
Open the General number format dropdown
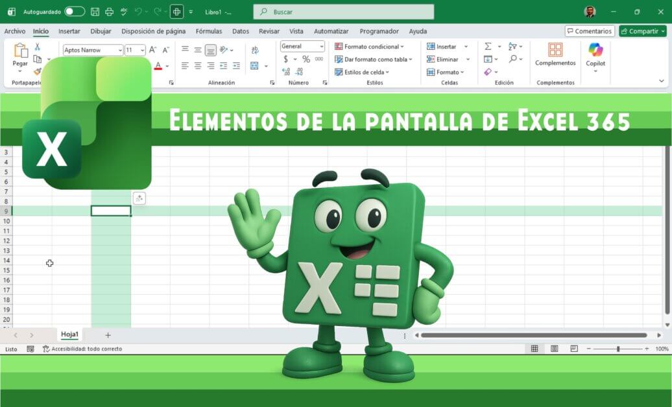322,45
